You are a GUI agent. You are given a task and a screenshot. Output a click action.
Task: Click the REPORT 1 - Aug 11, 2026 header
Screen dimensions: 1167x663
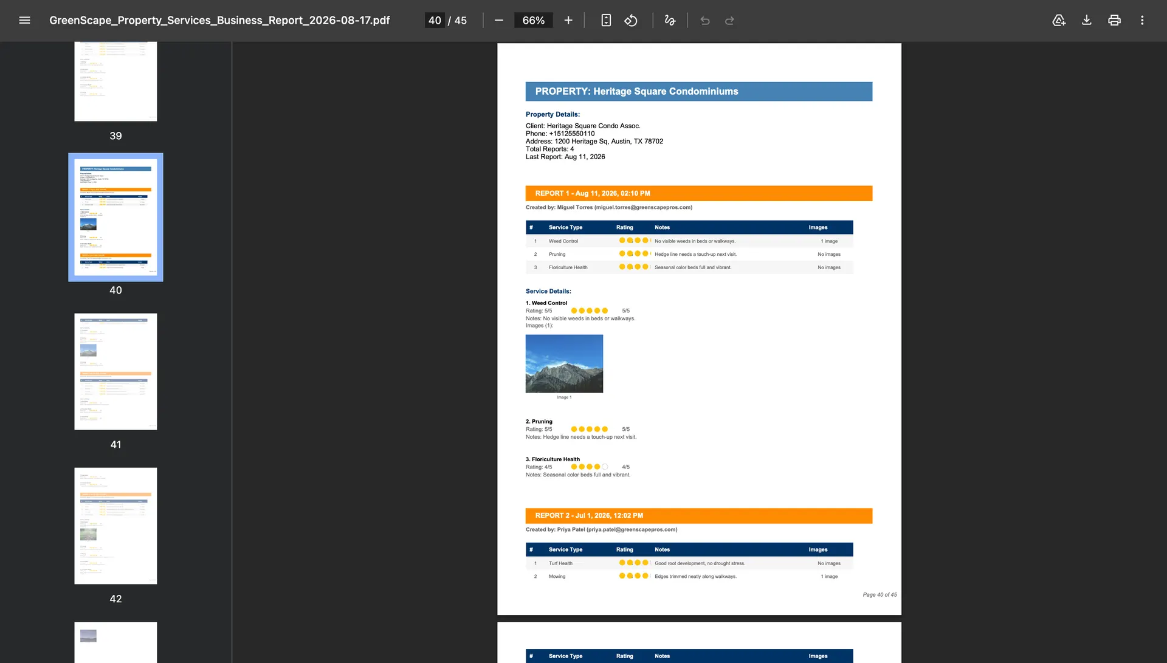698,193
